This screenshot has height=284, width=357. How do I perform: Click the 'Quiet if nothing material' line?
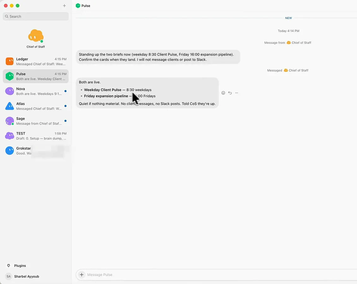coord(147,104)
